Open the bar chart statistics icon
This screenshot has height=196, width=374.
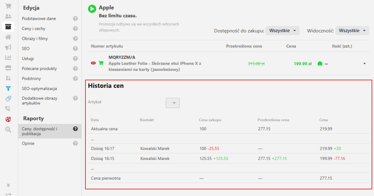point(8,57)
